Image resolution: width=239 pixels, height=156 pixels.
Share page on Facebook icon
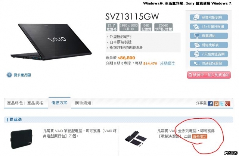tap(210, 104)
